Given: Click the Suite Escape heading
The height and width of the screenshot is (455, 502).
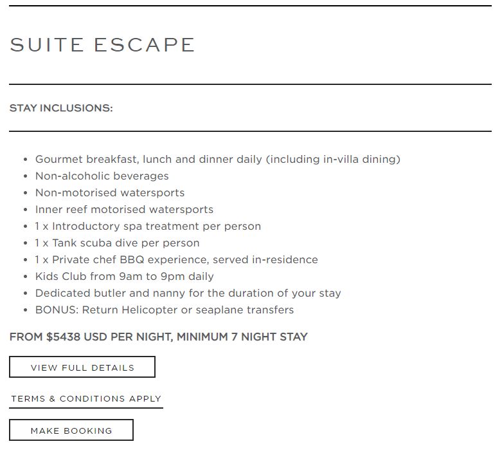Looking at the screenshot, I should pyautogui.click(x=102, y=45).
